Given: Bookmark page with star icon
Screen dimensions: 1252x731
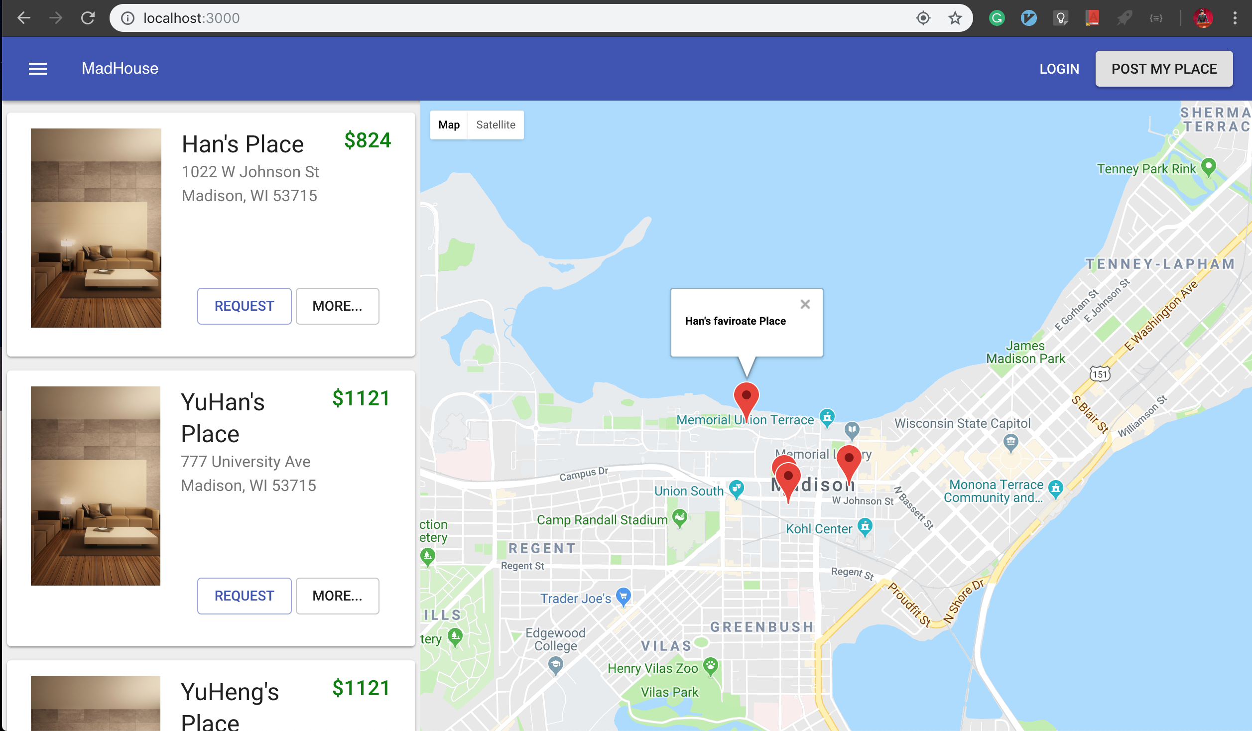Looking at the screenshot, I should (955, 18).
